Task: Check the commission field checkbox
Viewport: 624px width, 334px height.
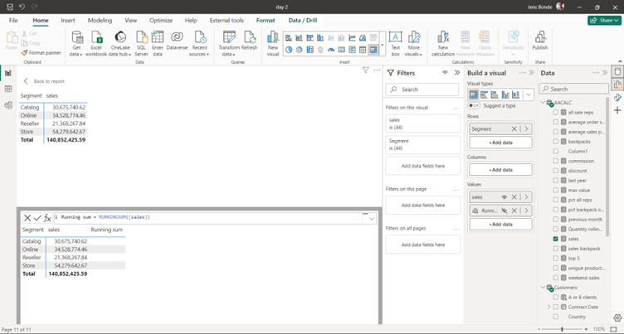Action: tap(556, 161)
